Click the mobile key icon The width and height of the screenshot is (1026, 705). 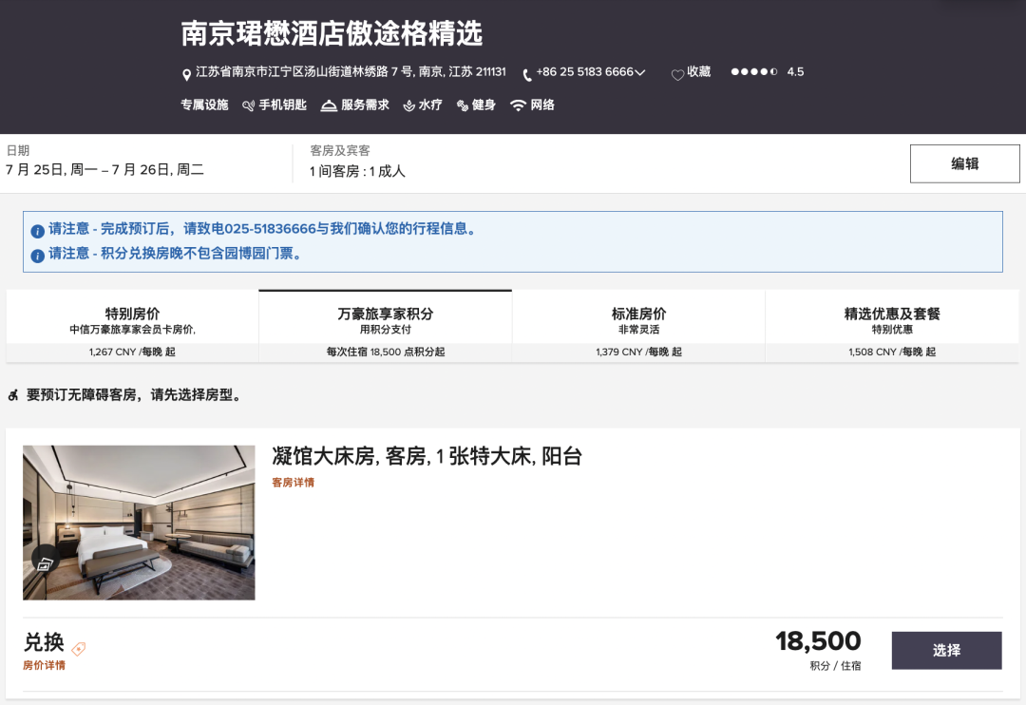click(x=249, y=105)
